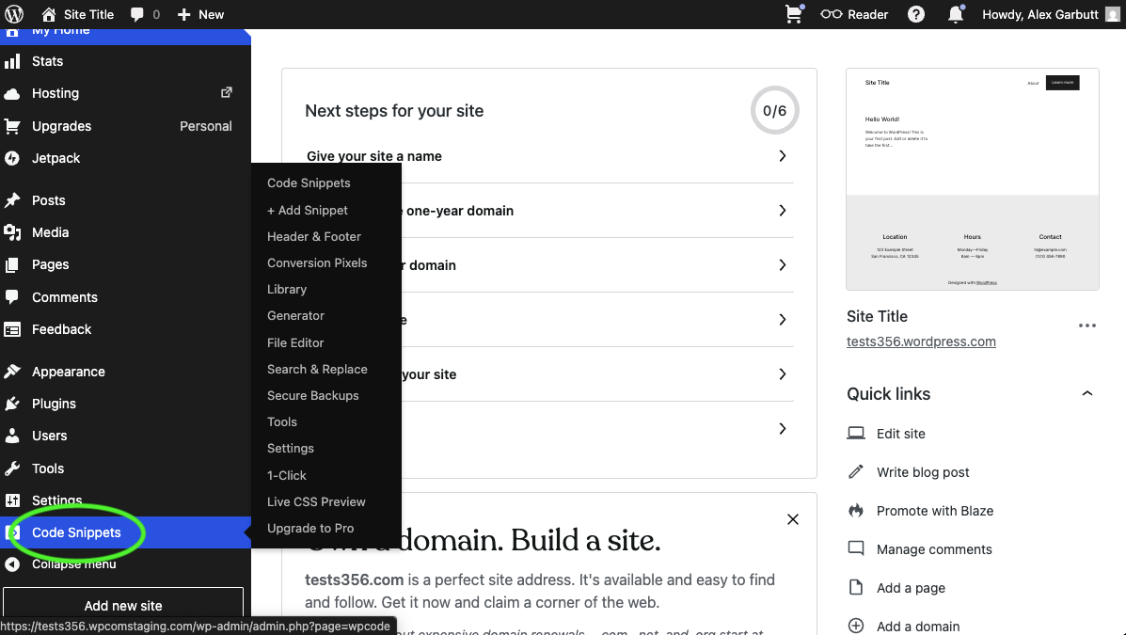Open Search & Replace submenu item
The width and height of the screenshot is (1126, 635).
317,369
